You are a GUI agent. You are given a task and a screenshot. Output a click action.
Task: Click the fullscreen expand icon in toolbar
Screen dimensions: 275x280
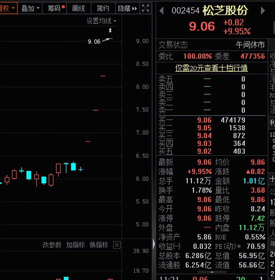pyautogui.click(x=146, y=8)
